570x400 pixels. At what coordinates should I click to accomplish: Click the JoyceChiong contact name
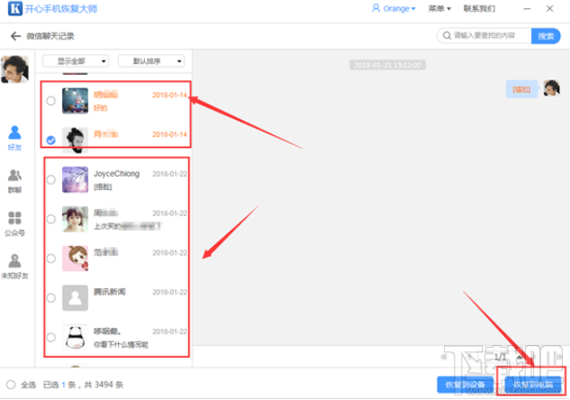[116, 174]
